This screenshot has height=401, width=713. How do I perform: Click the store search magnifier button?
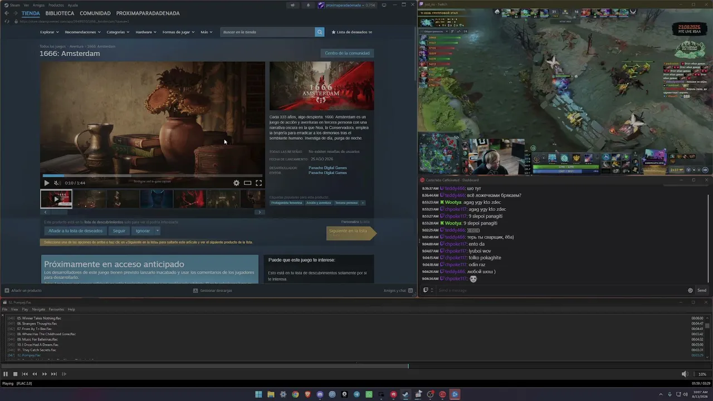[x=320, y=32]
